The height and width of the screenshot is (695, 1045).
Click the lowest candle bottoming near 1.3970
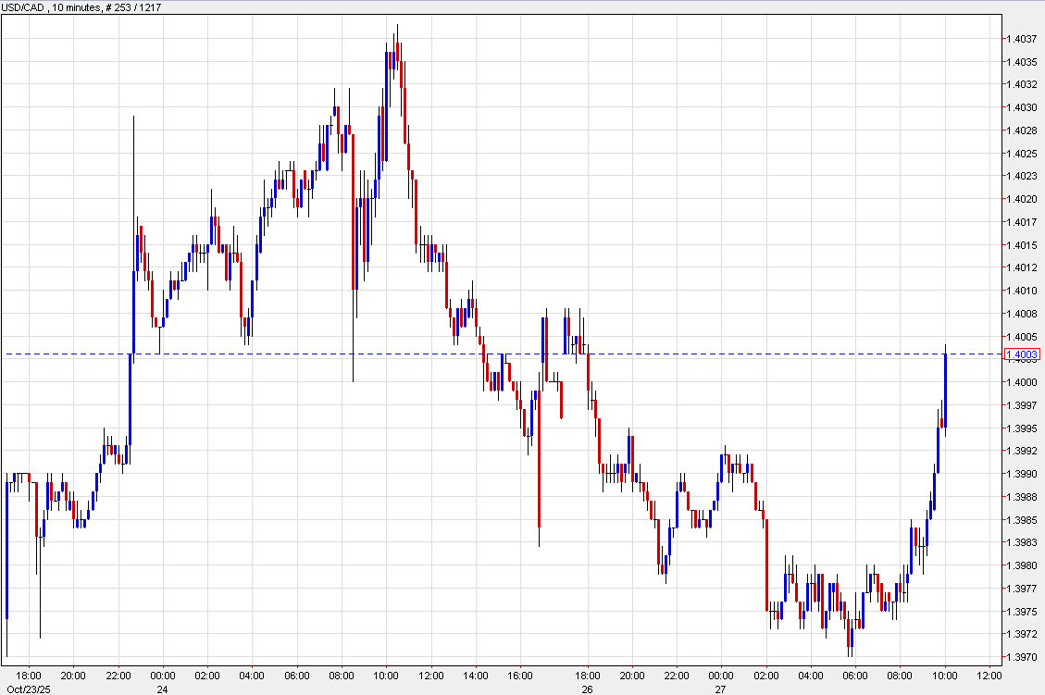tap(850, 639)
